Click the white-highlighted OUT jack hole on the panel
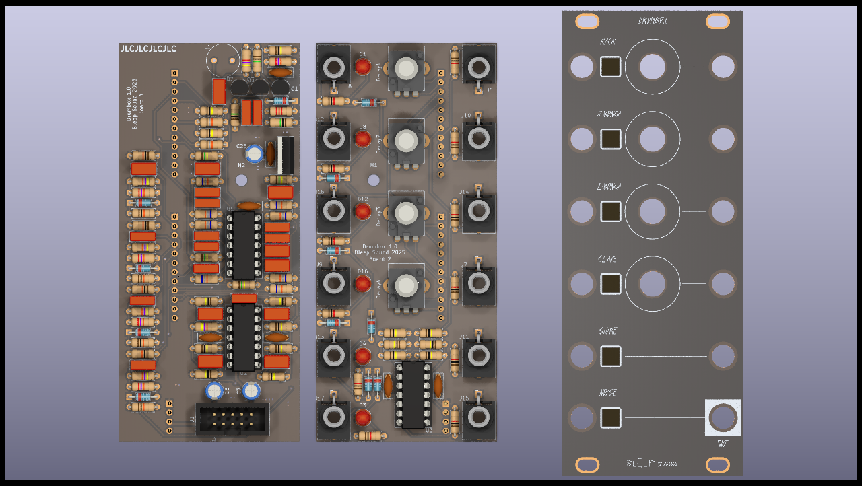This screenshot has height=486, width=862. point(723,418)
